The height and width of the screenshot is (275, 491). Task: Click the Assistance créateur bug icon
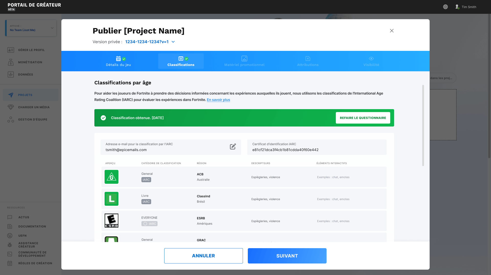10,245
